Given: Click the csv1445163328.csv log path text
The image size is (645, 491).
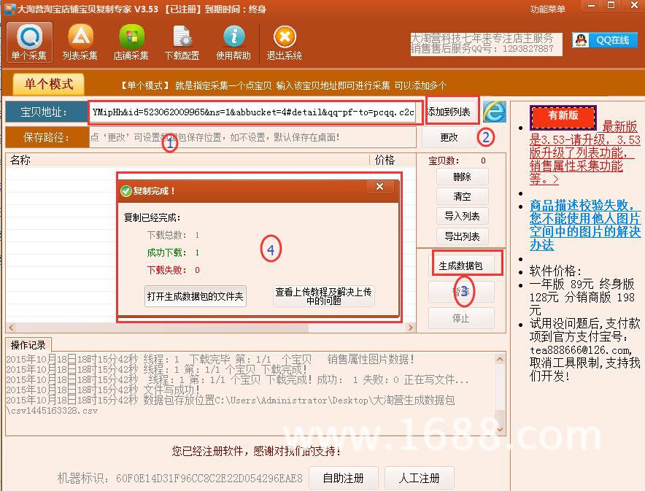Looking at the screenshot, I should [x=53, y=411].
